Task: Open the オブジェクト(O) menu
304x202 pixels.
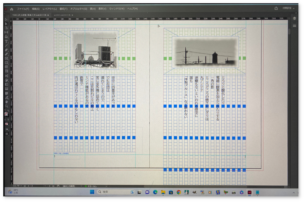Action: pyautogui.click(x=79, y=9)
